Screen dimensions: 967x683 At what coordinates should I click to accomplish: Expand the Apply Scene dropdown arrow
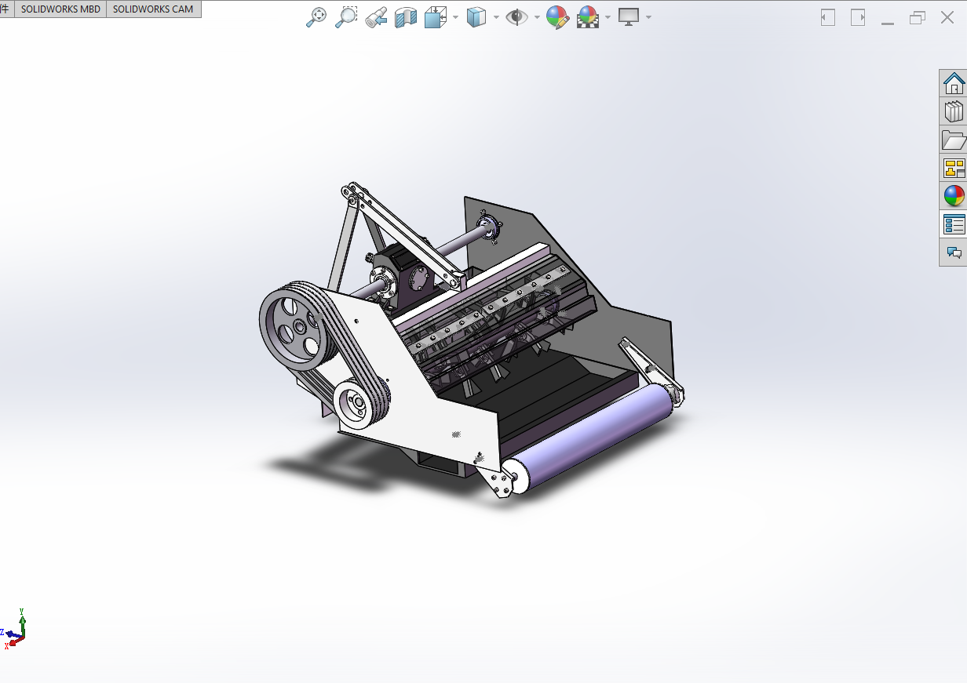pyautogui.click(x=608, y=17)
